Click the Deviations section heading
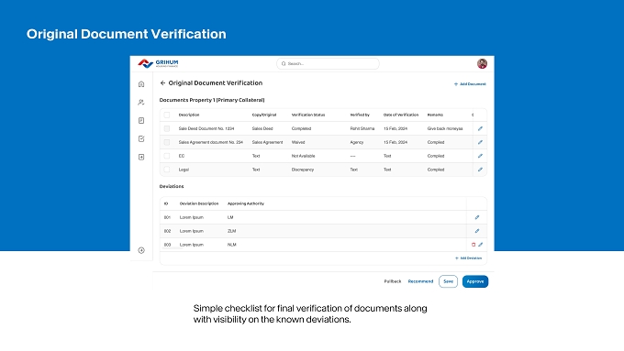The height and width of the screenshot is (351, 624). tap(172, 186)
